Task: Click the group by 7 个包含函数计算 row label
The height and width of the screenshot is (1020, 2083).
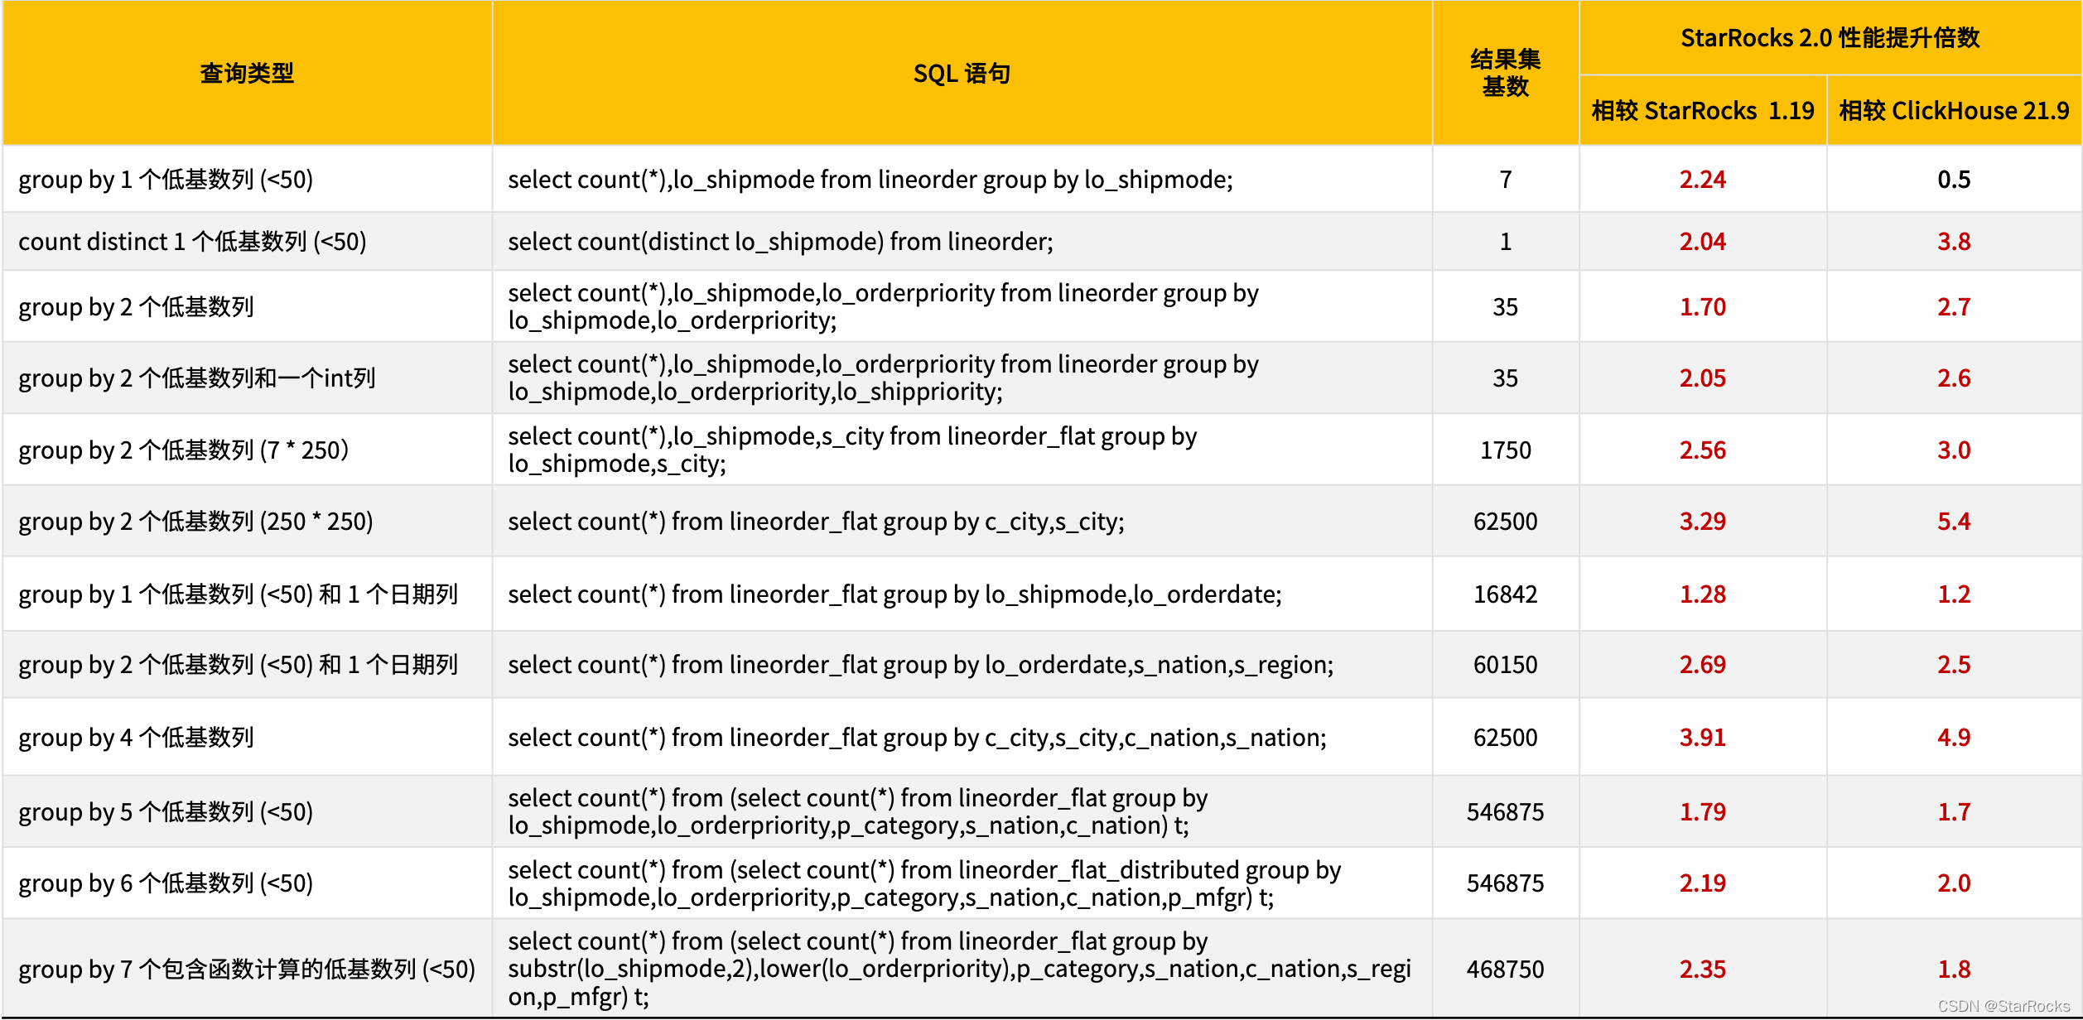Action: pos(247,969)
